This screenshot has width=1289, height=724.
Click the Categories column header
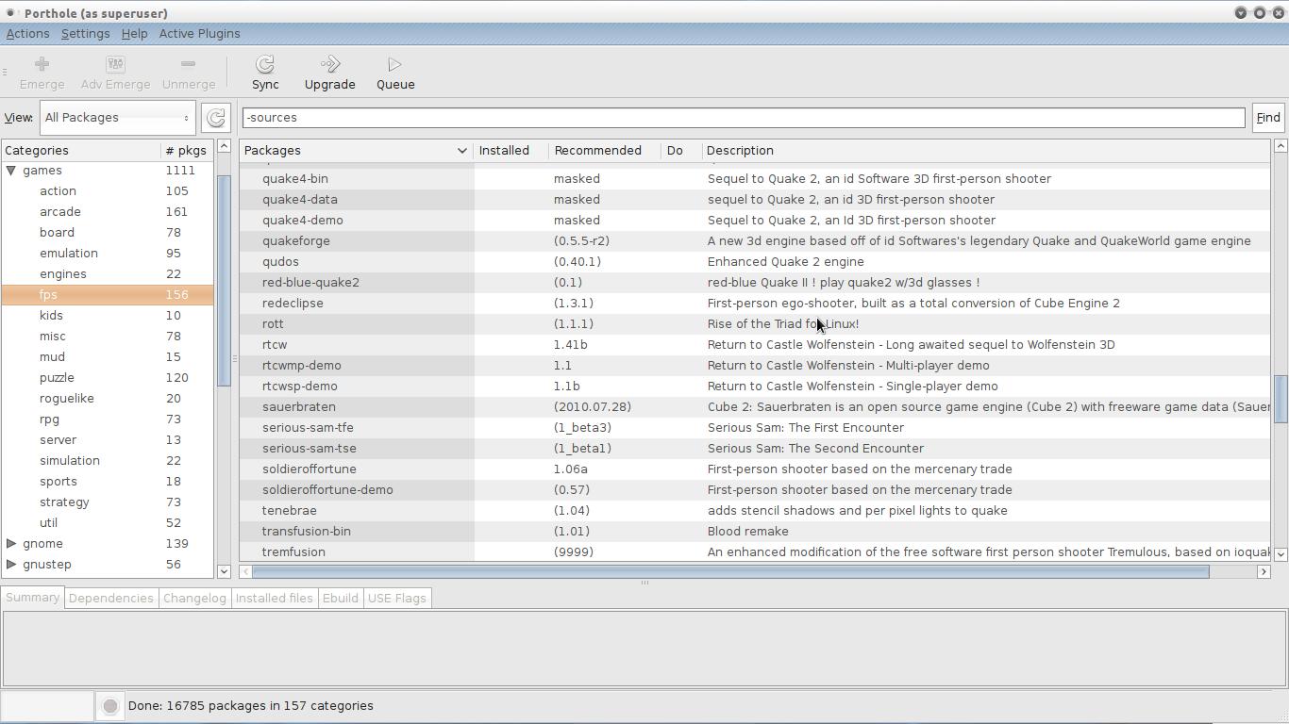pos(81,151)
